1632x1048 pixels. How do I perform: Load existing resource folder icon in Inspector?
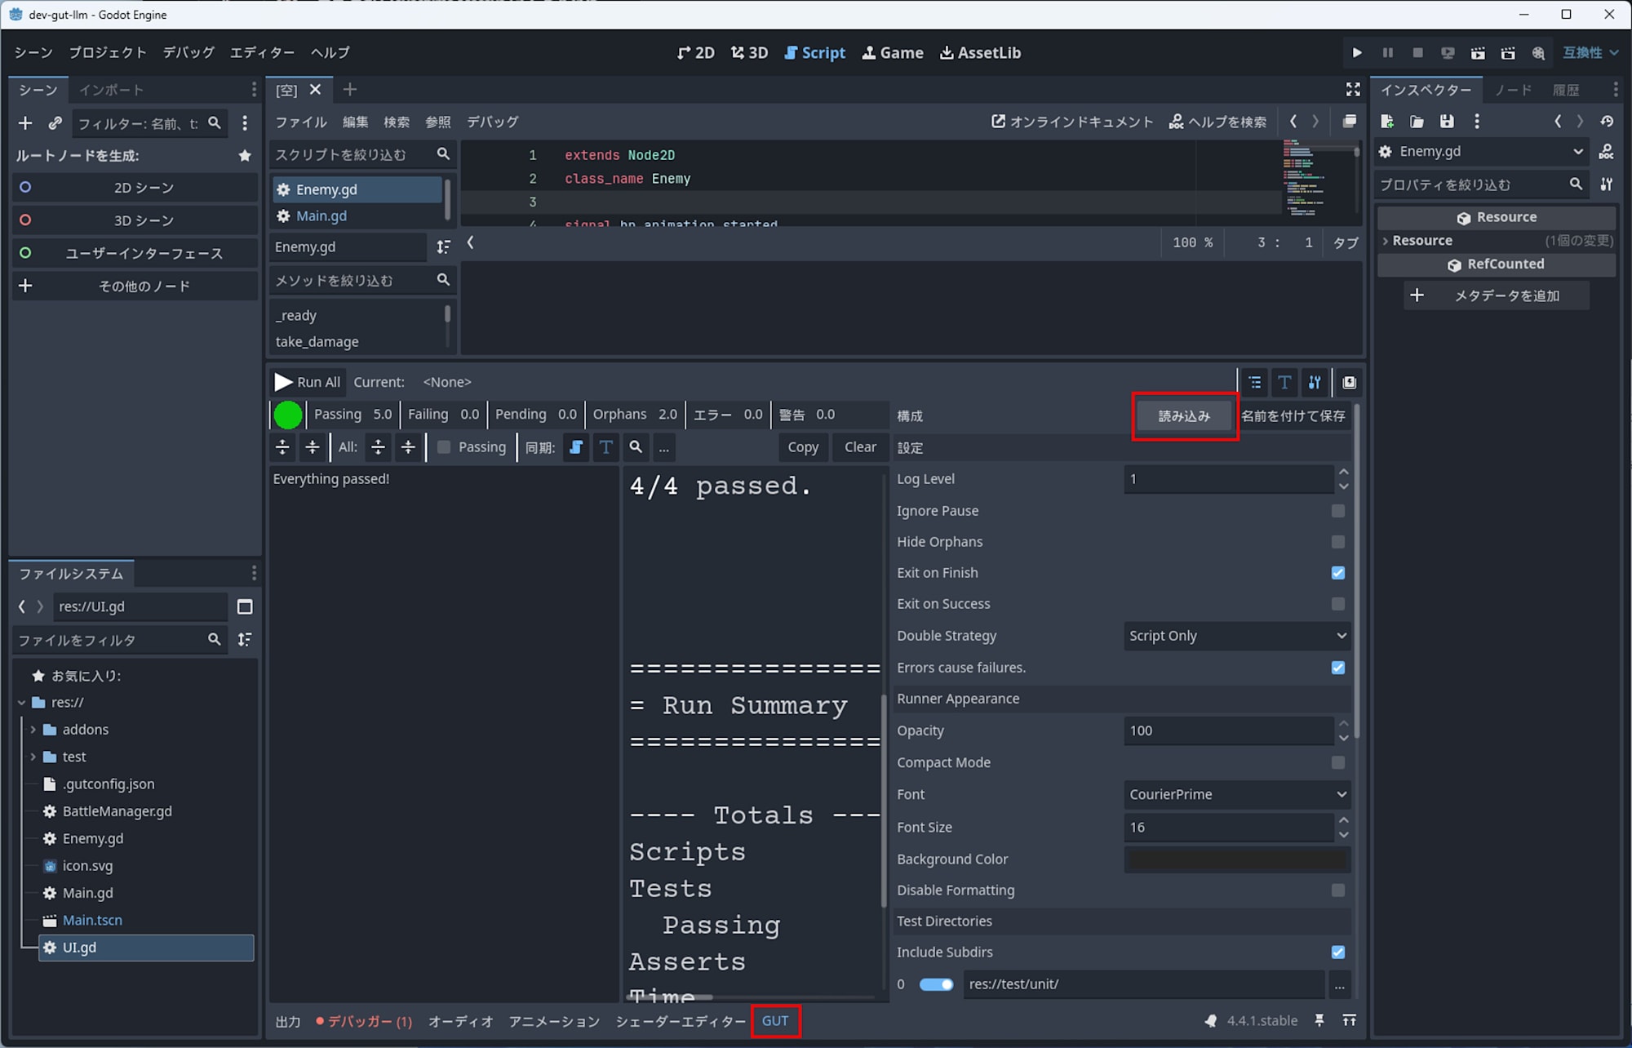point(1417,122)
